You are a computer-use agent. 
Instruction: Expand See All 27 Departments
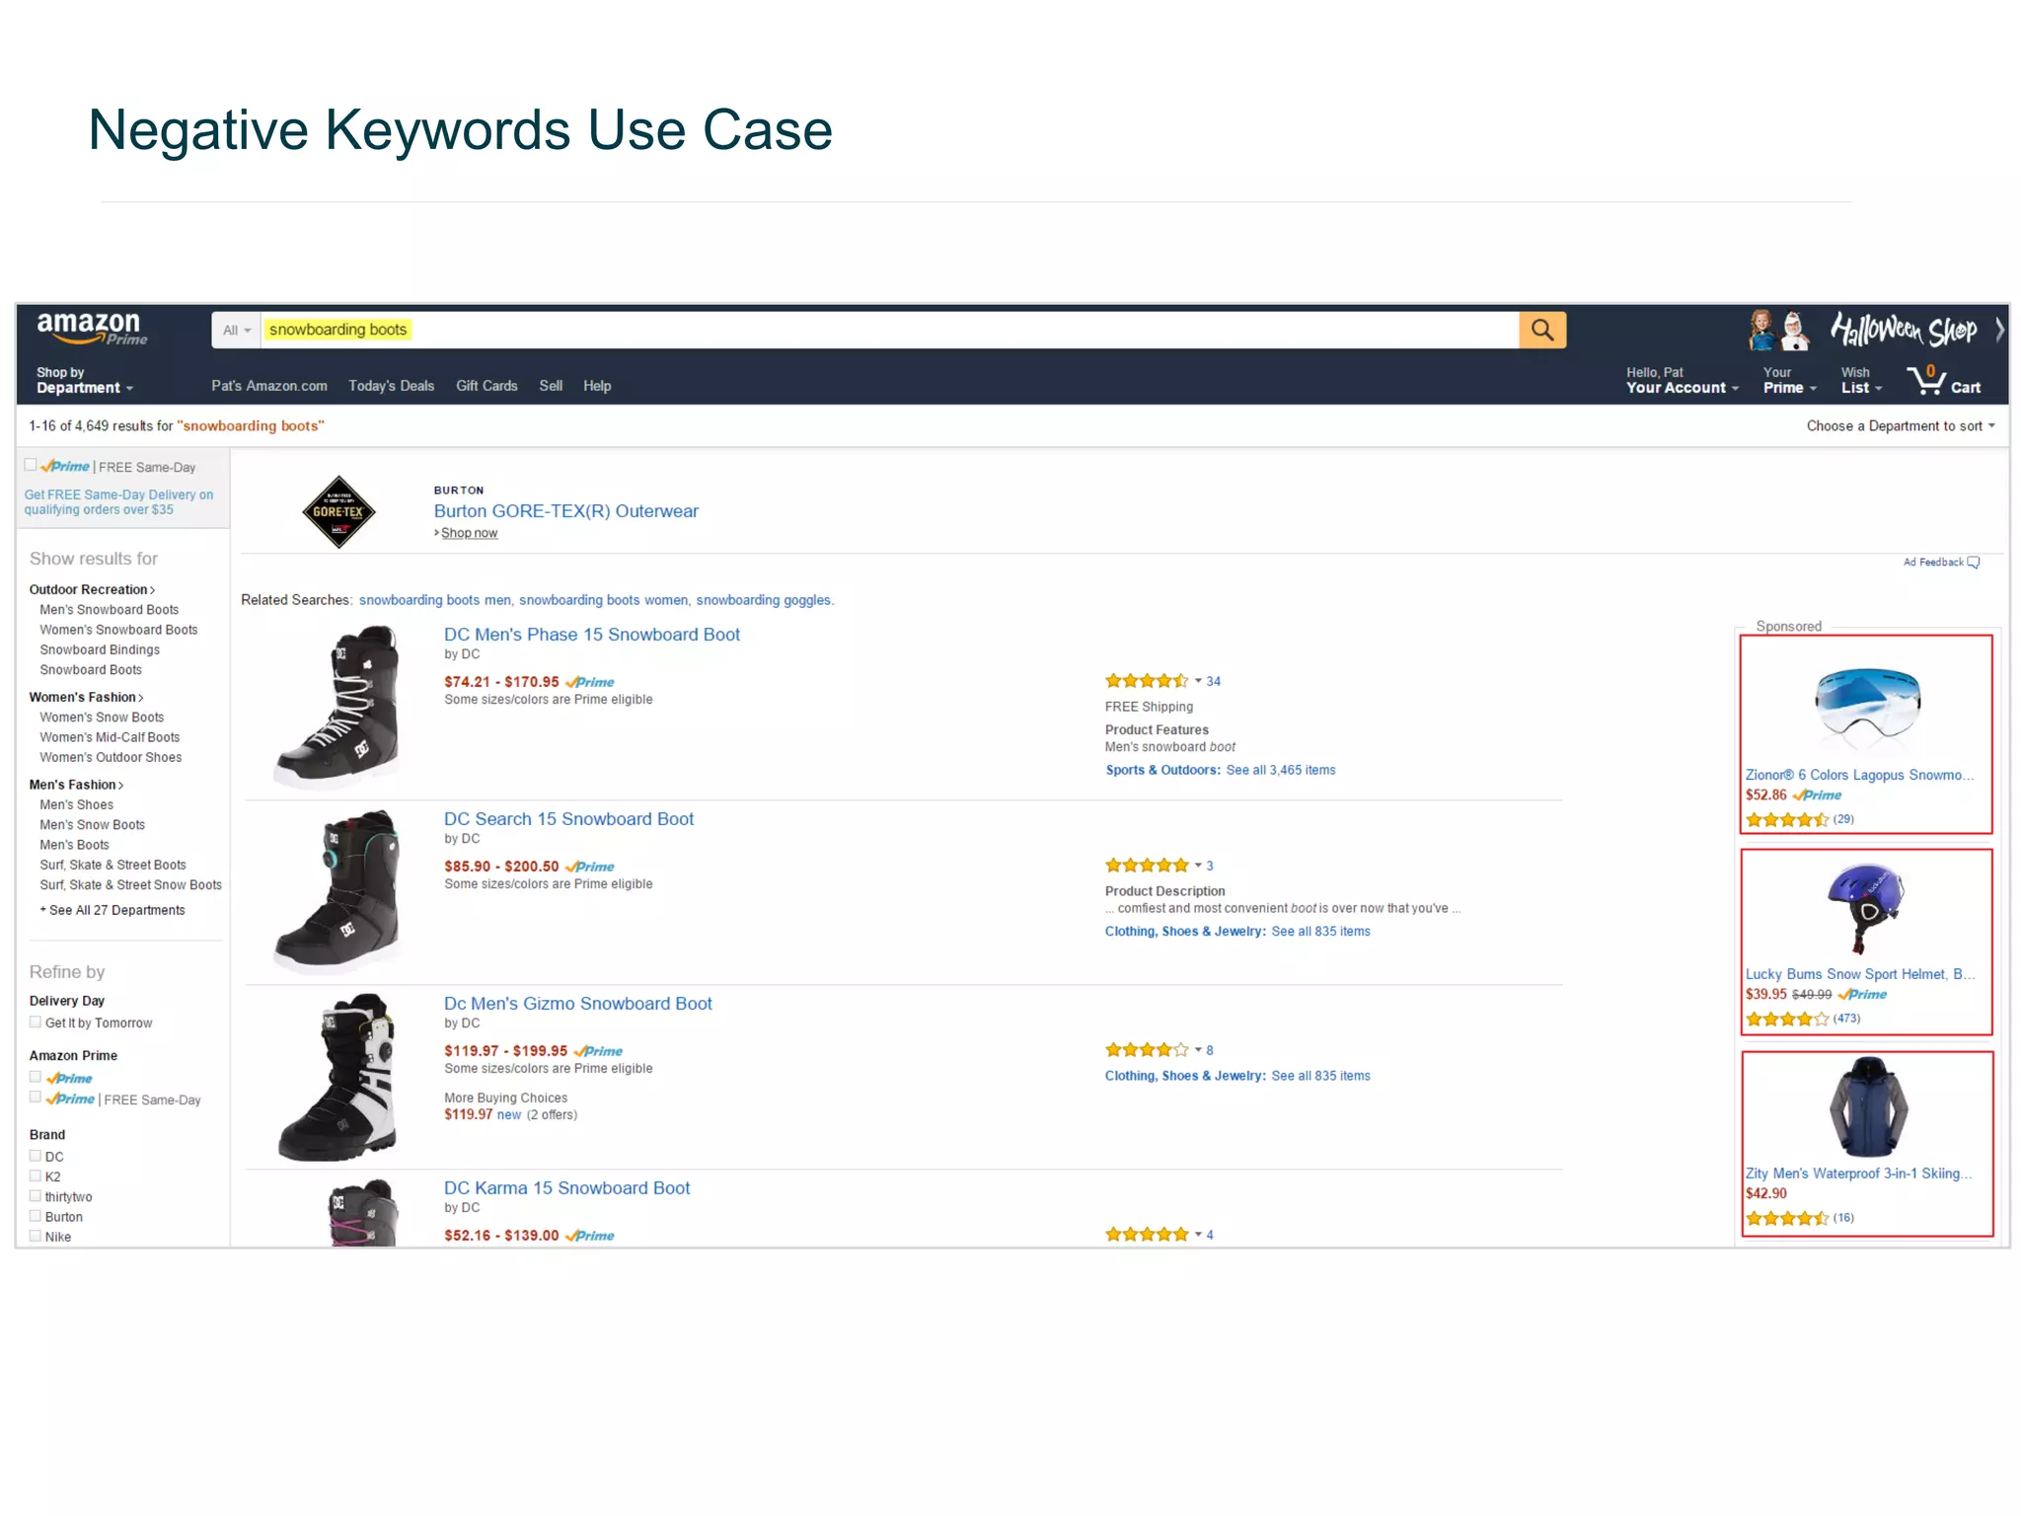[x=112, y=910]
